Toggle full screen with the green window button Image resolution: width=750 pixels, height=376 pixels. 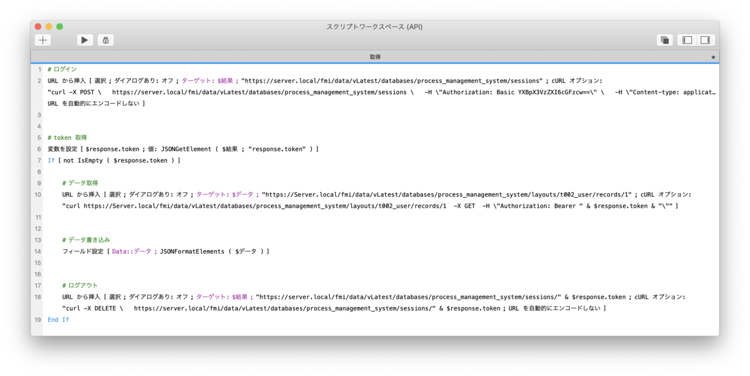[x=59, y=26]
